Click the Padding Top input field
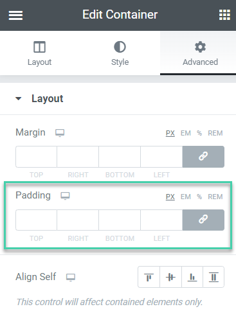The height and width of the screenshot is (318, 236). (x=36, y=220)
